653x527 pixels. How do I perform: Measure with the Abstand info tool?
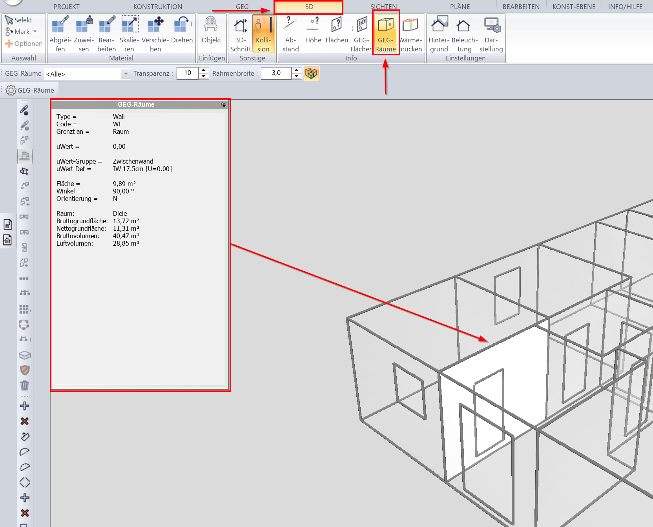pyautogui.click(x=291, y=34)
